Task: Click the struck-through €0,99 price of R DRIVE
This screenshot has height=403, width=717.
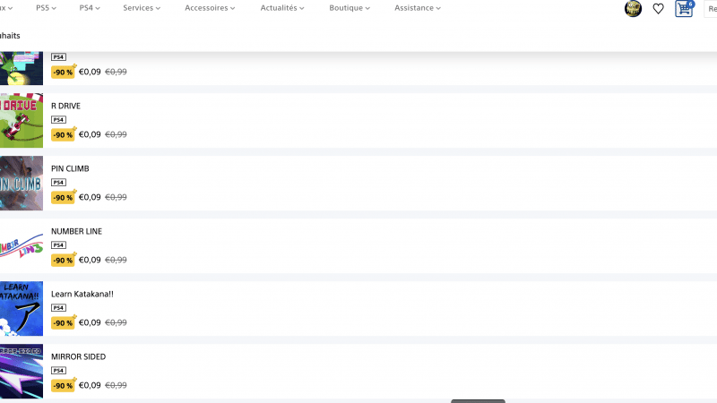Action: tap(116, 134)
